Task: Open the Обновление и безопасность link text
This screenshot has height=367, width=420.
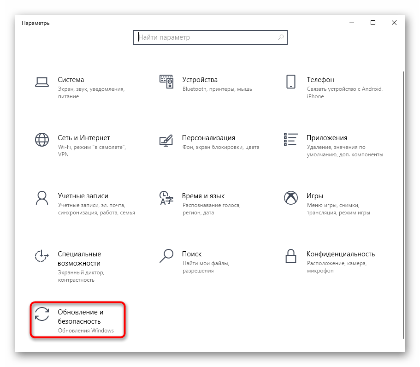Action: 80,317
